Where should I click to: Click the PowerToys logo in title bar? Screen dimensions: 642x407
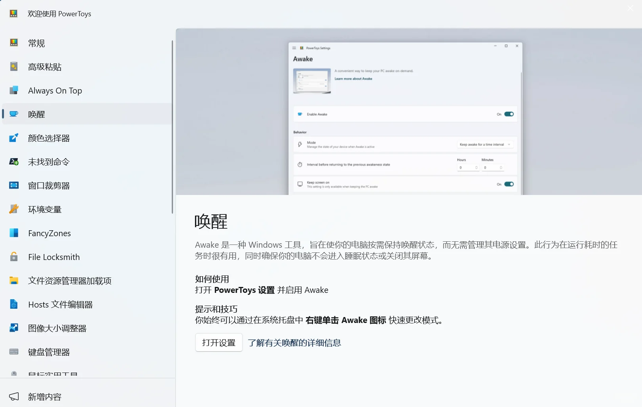13,14
